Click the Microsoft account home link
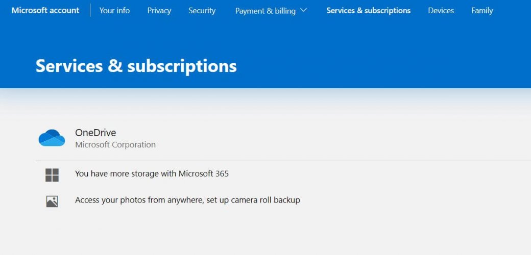 coord(45,11)
